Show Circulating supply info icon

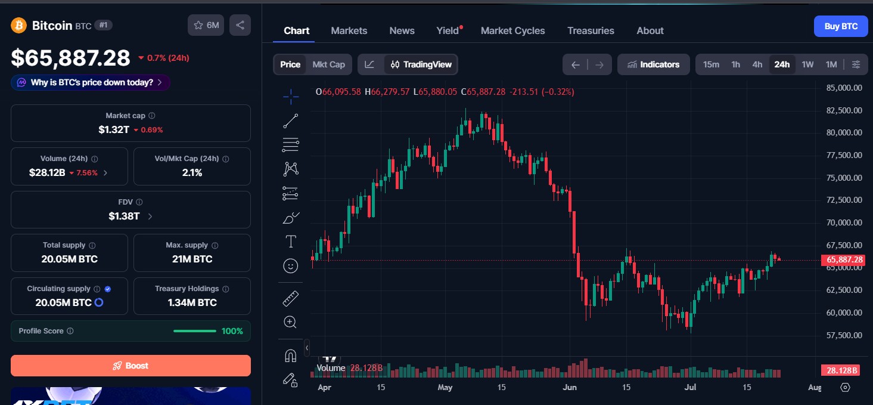[x=97, y=289]
